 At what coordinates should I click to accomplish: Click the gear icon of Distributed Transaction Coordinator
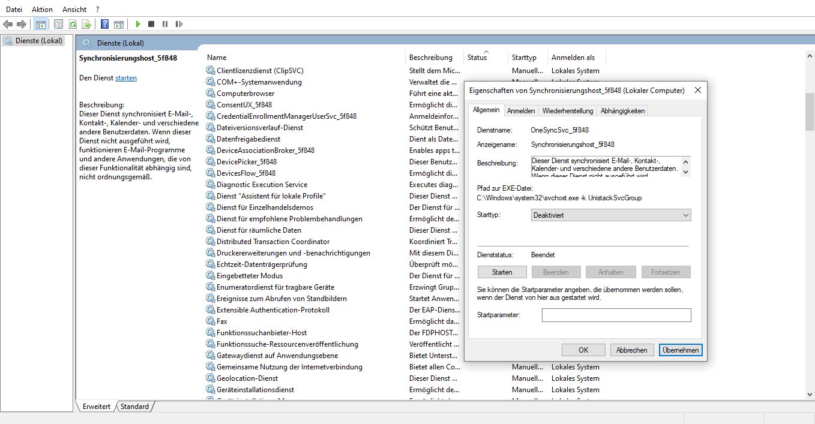point(210,242)
